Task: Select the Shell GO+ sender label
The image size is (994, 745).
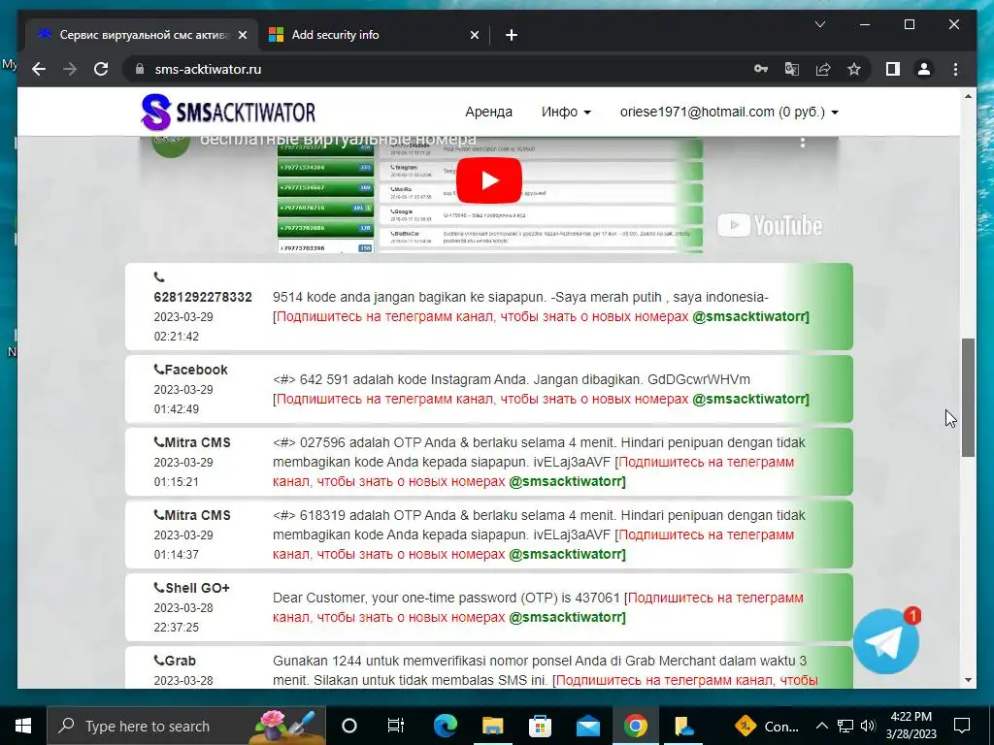Action: (197, 588)
